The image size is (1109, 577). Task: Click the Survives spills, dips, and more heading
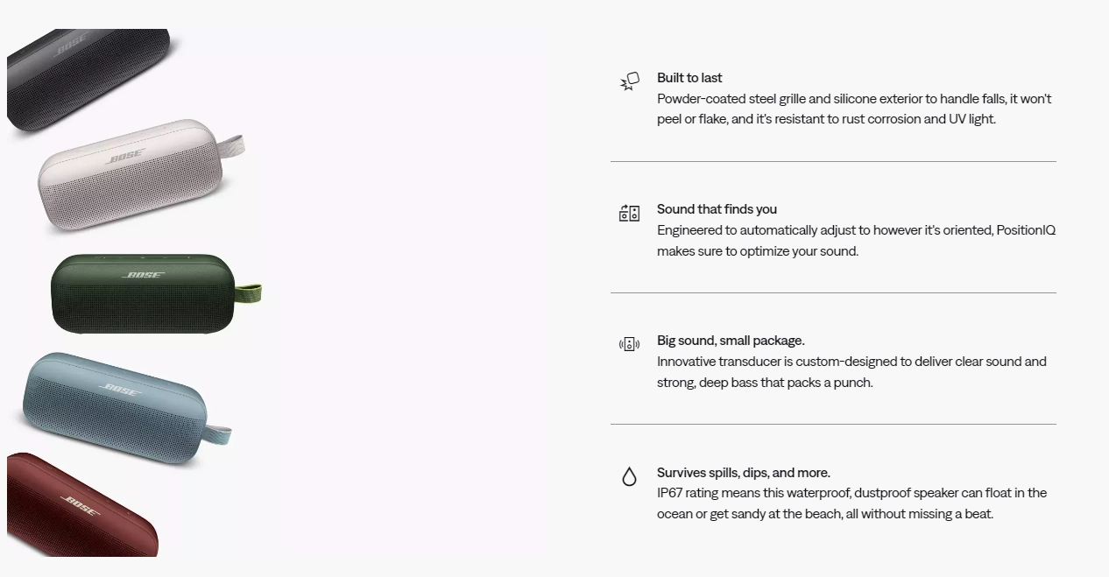pos(744,473)
